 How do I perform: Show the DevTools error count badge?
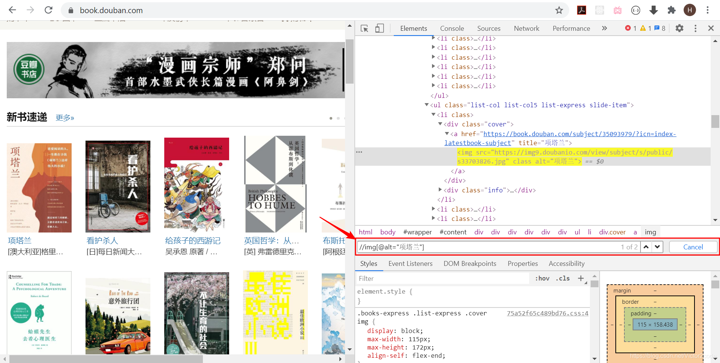[x=631, y=28]
